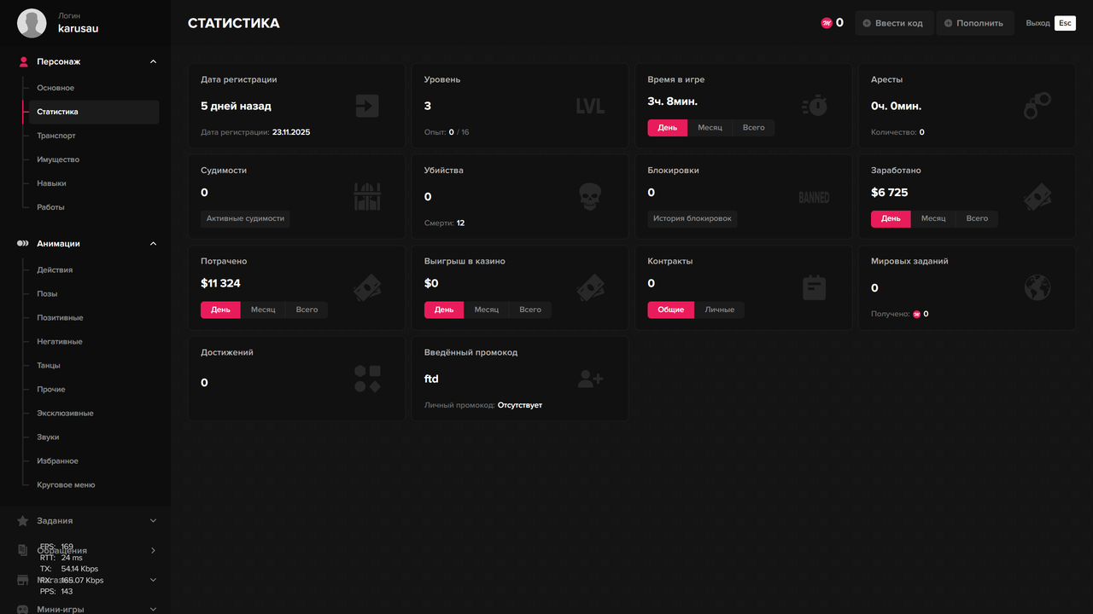Click the Ввести код button
This screenshot has width=1093, height=614.
point(894,23)
